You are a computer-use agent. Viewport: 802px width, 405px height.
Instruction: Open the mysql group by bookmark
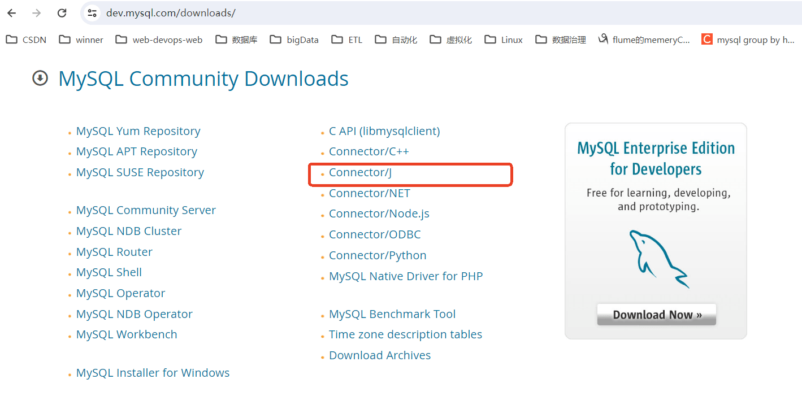click(x=748, y=40)
